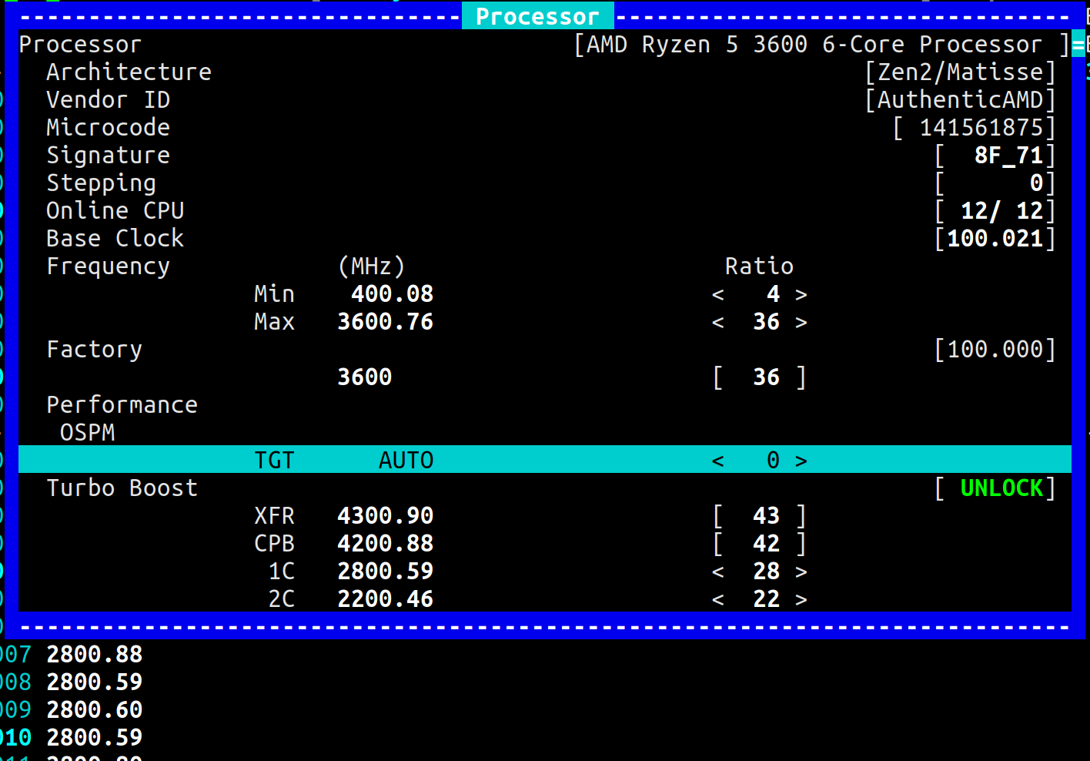Click core 010 frequency 2800.59
Screen dimensions: 1090x761
94,738
